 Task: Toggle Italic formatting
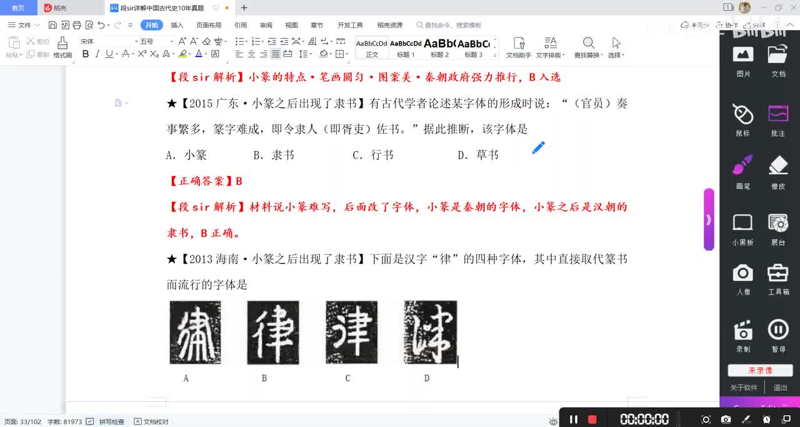point(97,54)
